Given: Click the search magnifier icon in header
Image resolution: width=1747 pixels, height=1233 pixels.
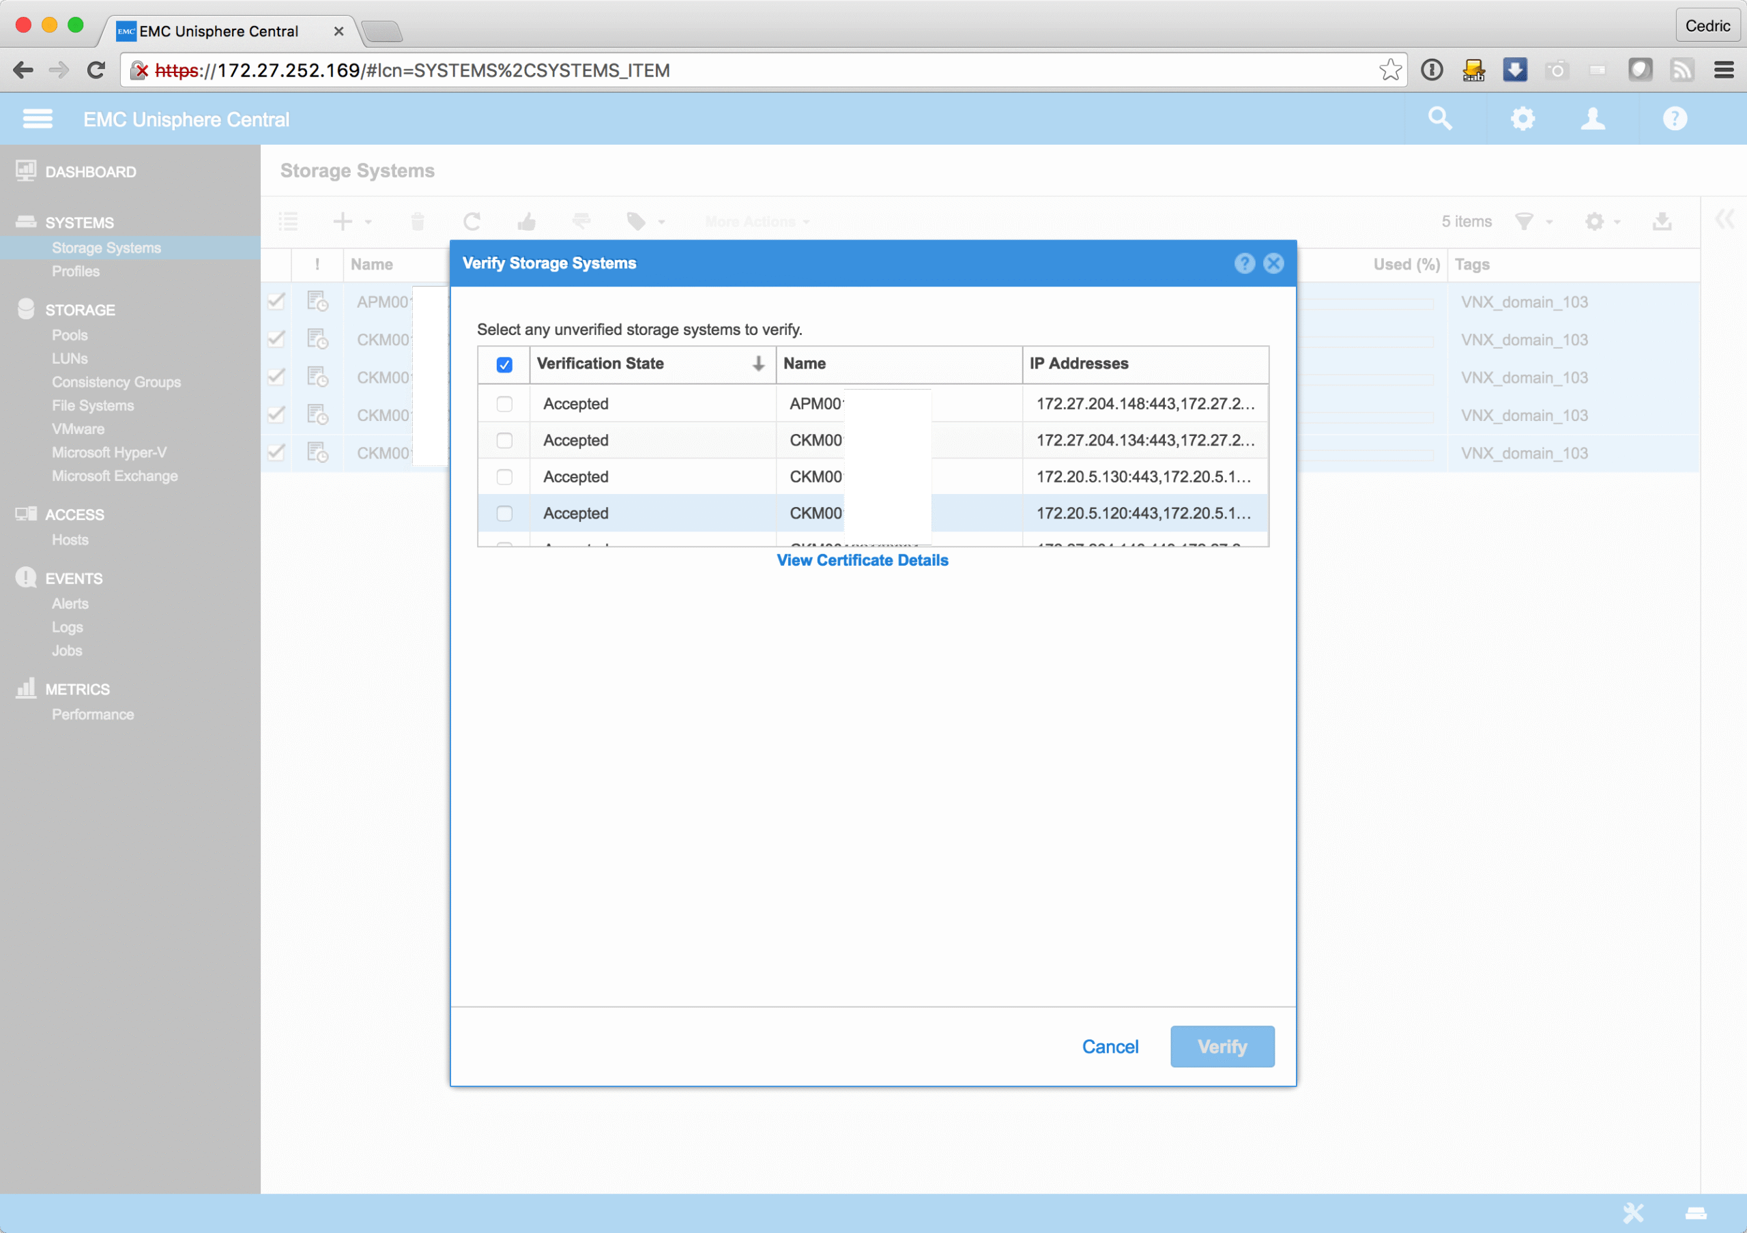Looking at the screenshot, I should pos(1440,119).
